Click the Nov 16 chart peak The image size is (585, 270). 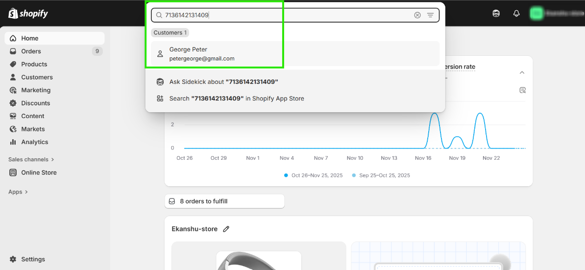point(434,114)
